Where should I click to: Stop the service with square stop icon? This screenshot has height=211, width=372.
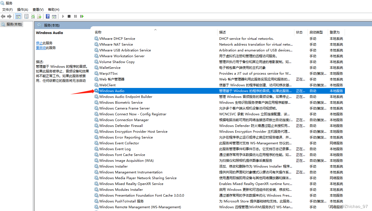pos(69,16)
